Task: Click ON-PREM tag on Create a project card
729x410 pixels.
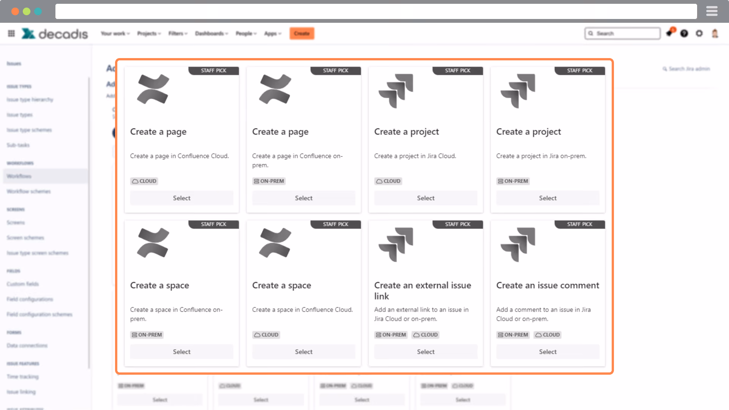Action: 513,181
